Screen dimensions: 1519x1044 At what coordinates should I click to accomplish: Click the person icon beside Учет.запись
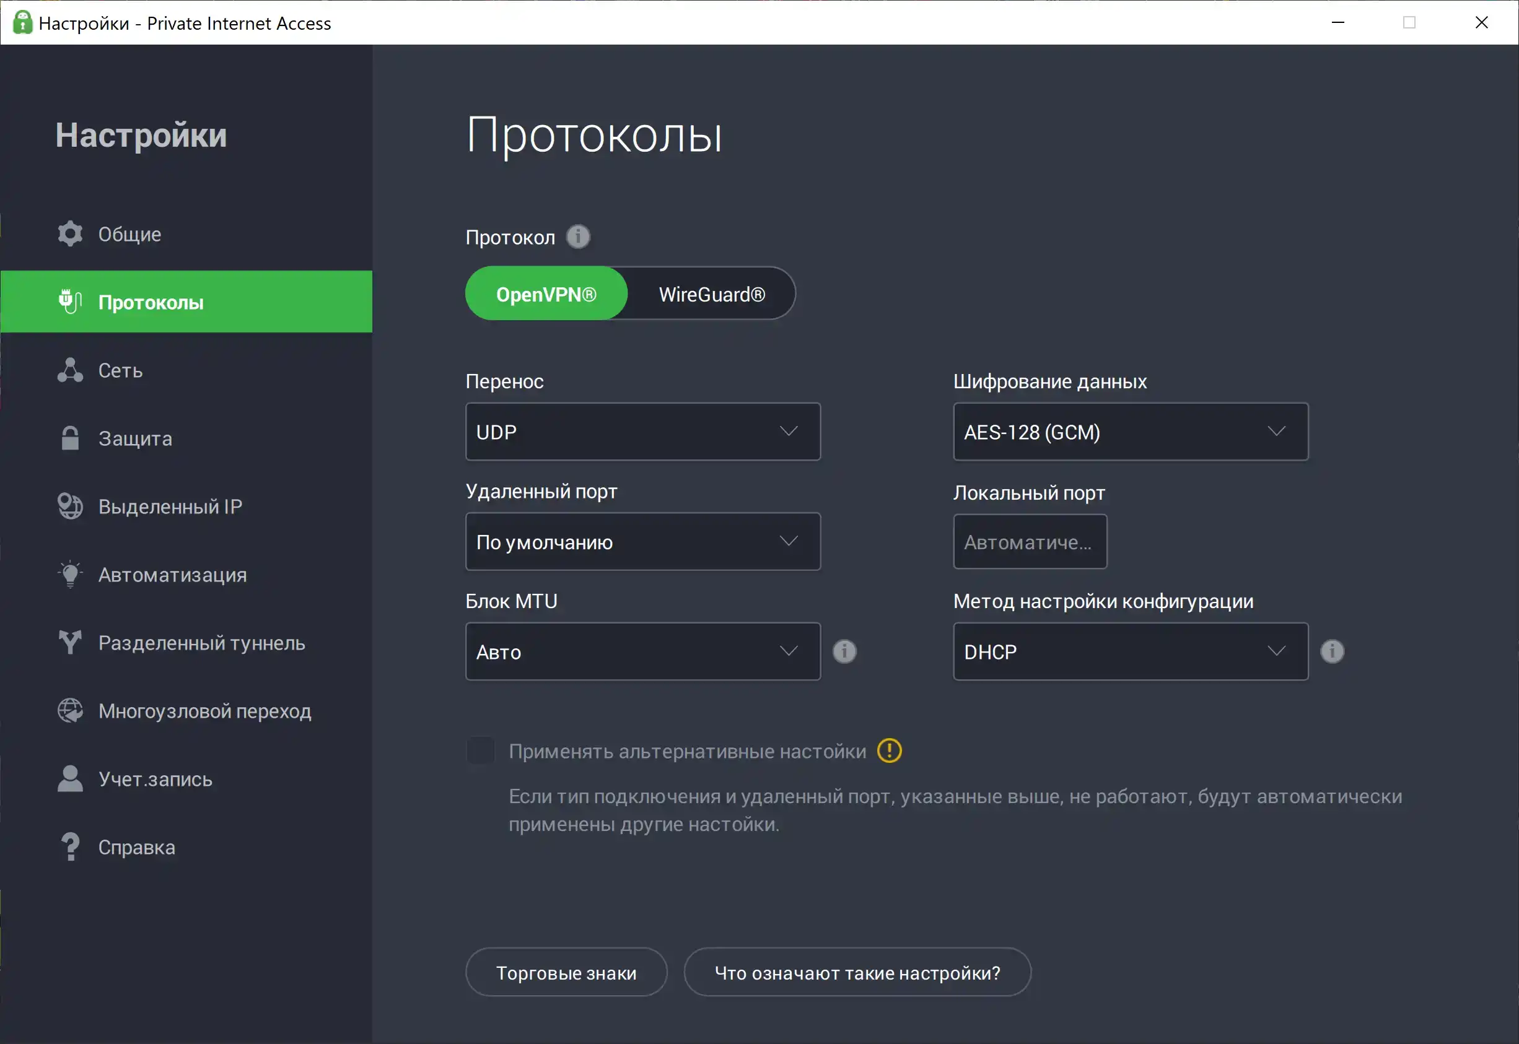coord(70,778)
